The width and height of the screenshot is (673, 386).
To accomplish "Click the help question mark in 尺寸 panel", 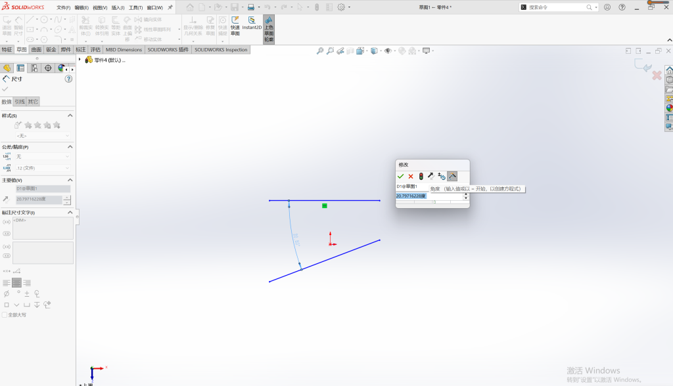I will point(68,79).
